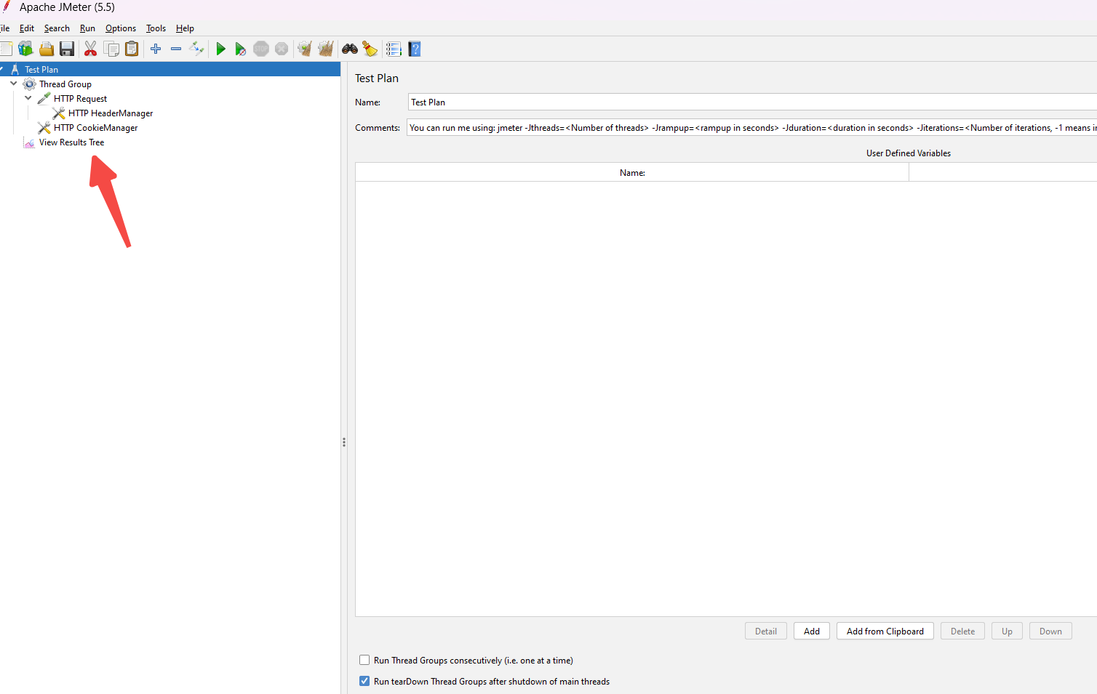Open the Search menu
This screenshot has height=694, width=1097.
click(x=57, y=28)
